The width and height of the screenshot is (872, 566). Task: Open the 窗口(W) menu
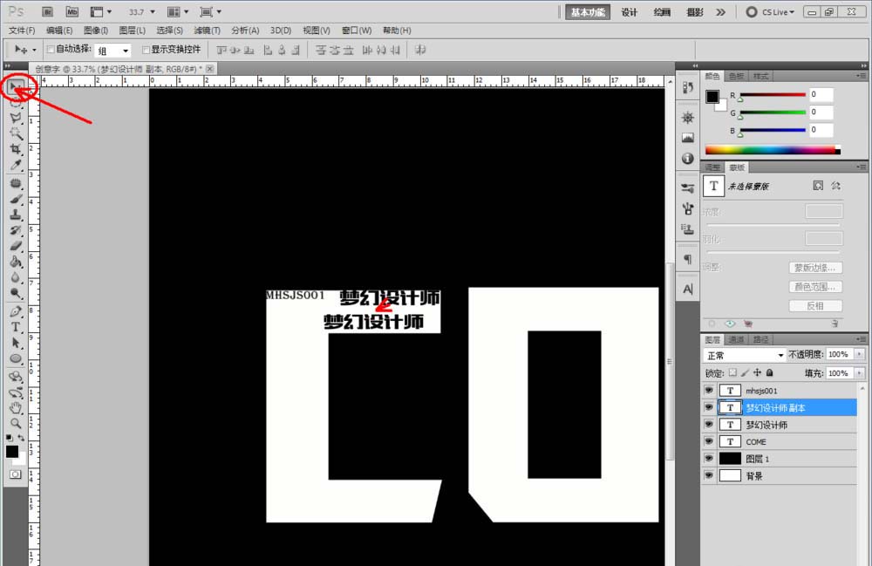pyautogui.click(x=357, y=31)
